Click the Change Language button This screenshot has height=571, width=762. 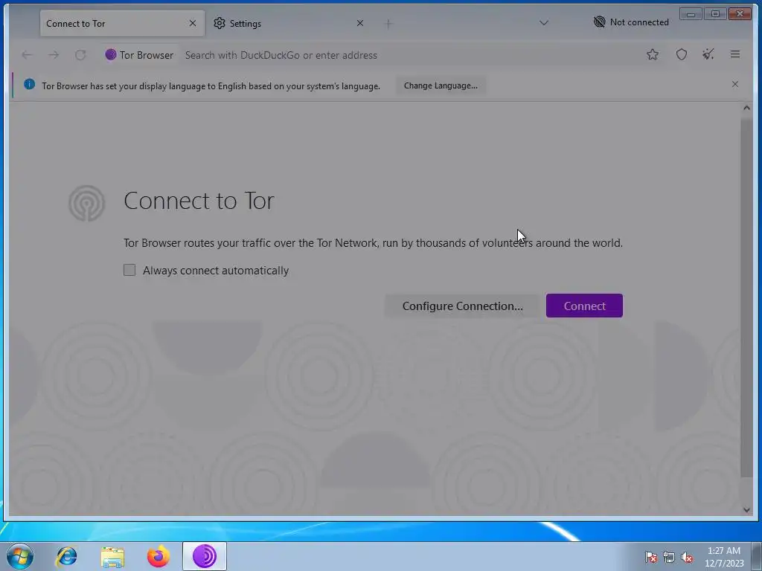tap(441, 86)
